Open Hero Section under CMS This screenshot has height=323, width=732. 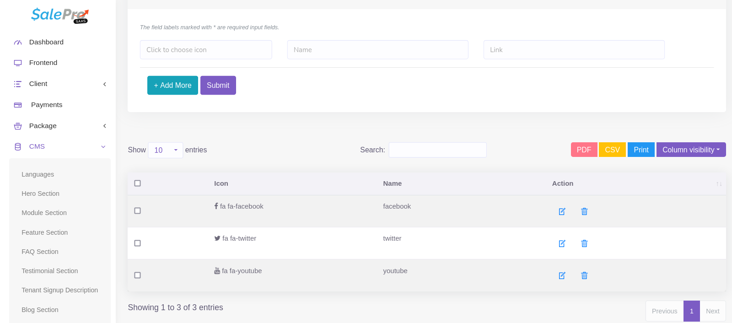[40, 194]
